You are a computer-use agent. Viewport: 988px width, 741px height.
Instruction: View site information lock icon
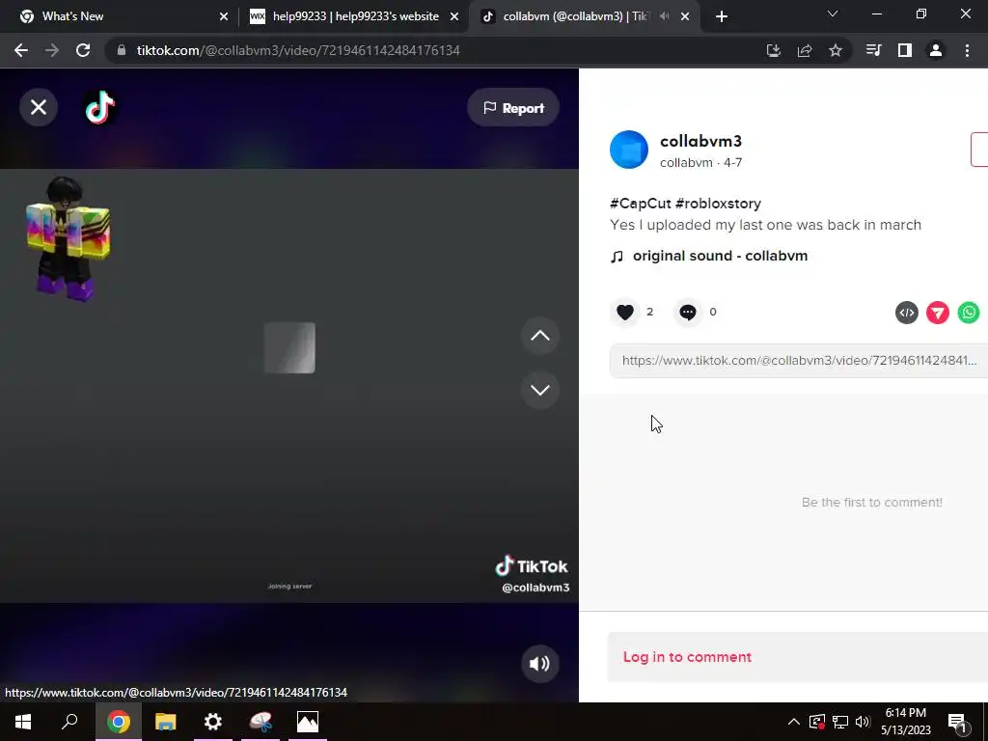click(122, 50)
